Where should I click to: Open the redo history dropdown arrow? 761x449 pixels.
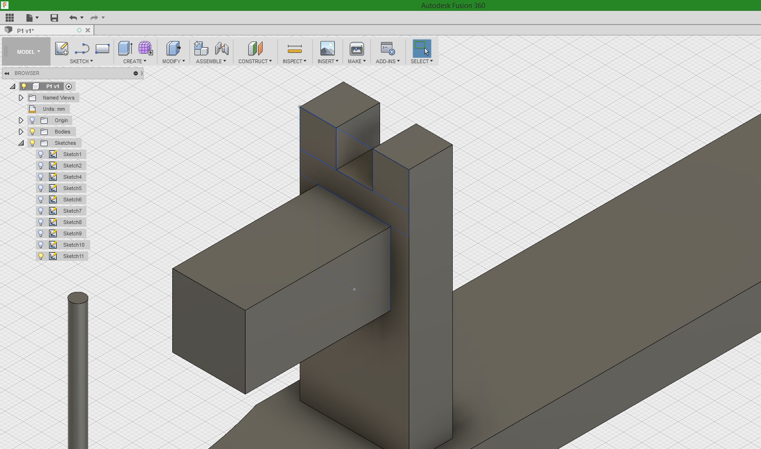pyautogui.click(x=103, y=18)
